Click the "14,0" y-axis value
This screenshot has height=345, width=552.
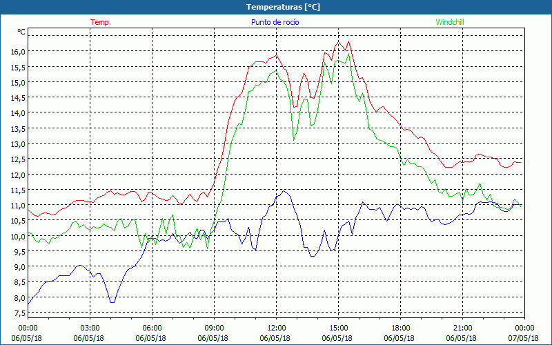click(18, 113)
